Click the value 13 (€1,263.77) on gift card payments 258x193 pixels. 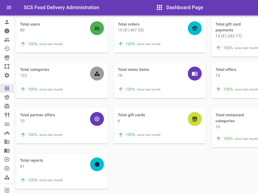click(x=228, y=36)
